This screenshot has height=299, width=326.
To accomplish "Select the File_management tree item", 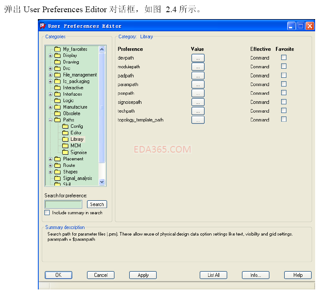I will click(80, 75).
